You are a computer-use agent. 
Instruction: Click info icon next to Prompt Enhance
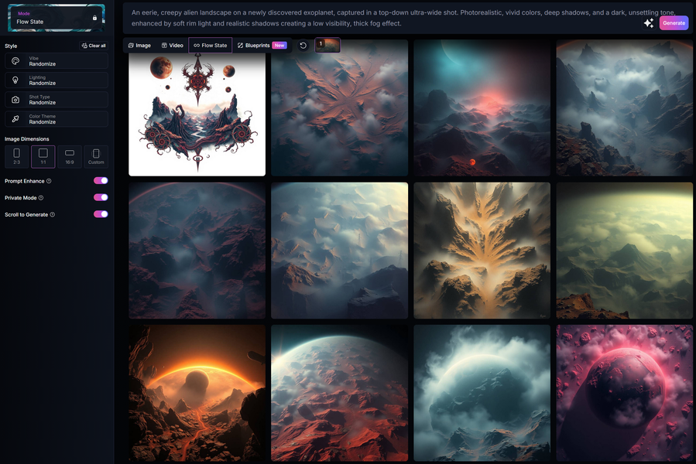point(49,181)
